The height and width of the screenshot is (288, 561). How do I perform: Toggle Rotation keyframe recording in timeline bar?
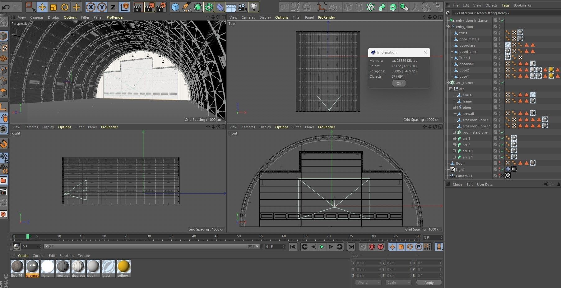[410, 247]
